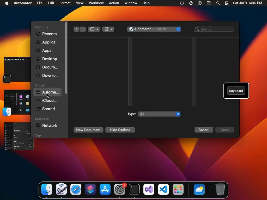Screen dimensions: 267x200
Task: Select the Finder Stage Manager thumbnail
Action: (x=17, y=102)
